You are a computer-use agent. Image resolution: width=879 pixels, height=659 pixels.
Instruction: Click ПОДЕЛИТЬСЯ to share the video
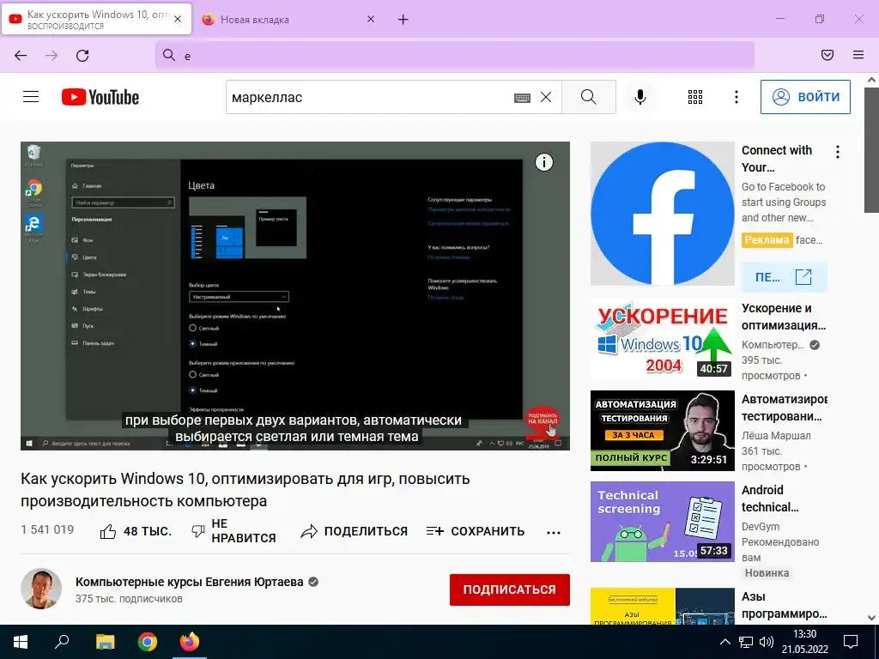(x=354, y=531)
